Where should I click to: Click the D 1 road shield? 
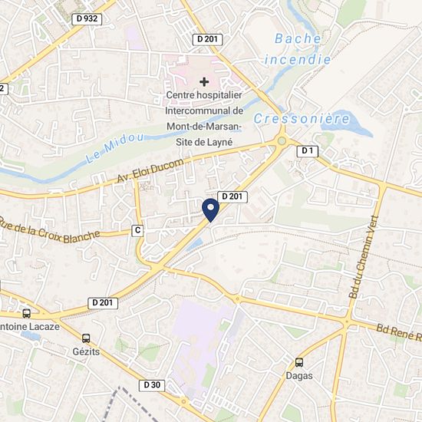(x=308, y=151)
